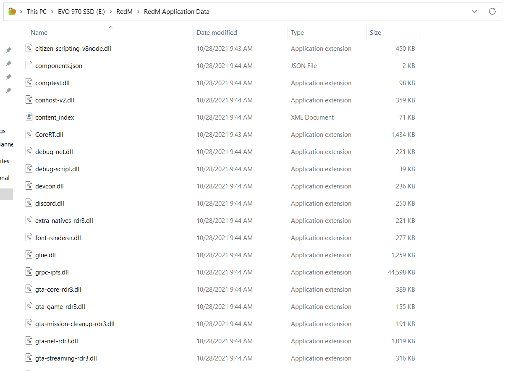Click the components.json file icon

29,65
